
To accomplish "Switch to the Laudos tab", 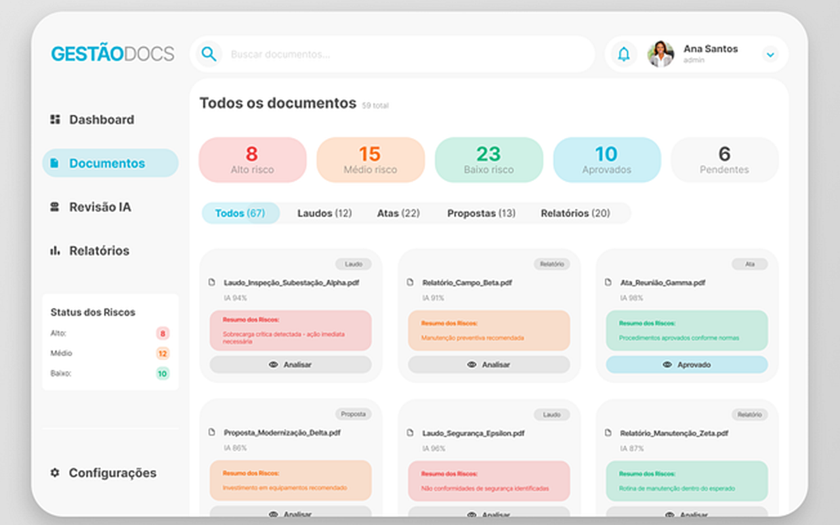I will point(324,213).
